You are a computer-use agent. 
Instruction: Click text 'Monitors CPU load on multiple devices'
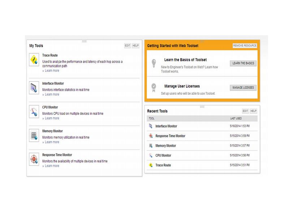(x=66, y=114)
